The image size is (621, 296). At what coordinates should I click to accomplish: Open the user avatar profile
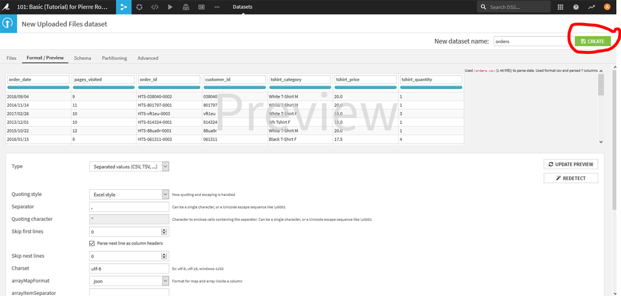[606, 7]
